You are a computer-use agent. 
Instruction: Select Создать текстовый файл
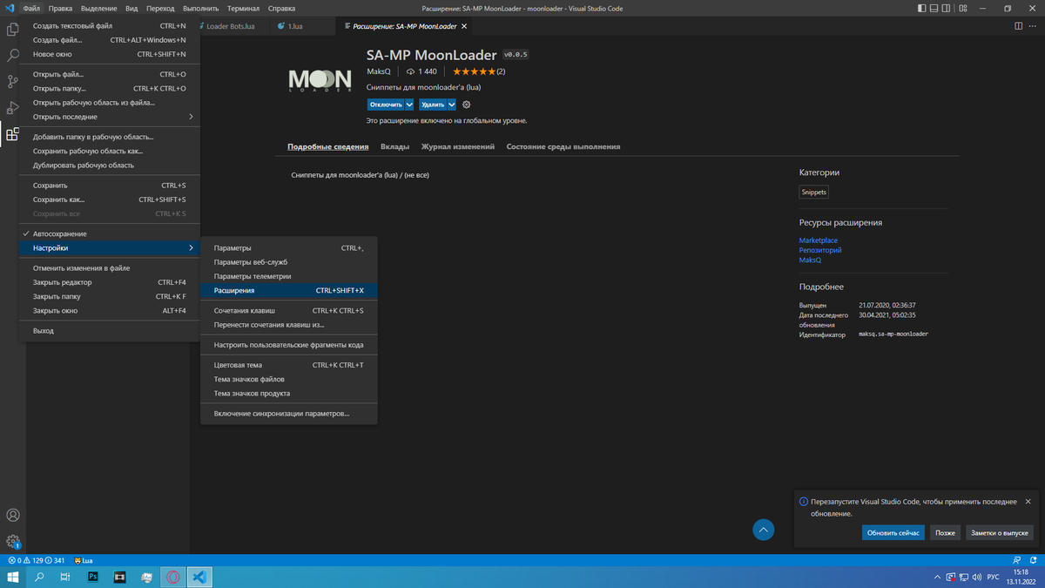(110, 26)
